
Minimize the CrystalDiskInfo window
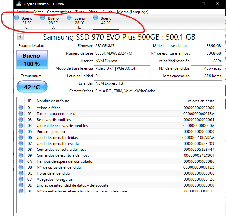click(189, 4)
